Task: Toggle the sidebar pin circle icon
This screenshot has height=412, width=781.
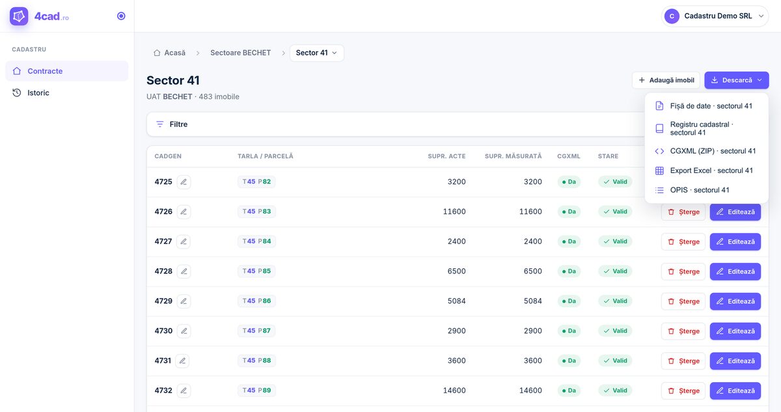Action: pyautogui.click(x=121, y=16)
